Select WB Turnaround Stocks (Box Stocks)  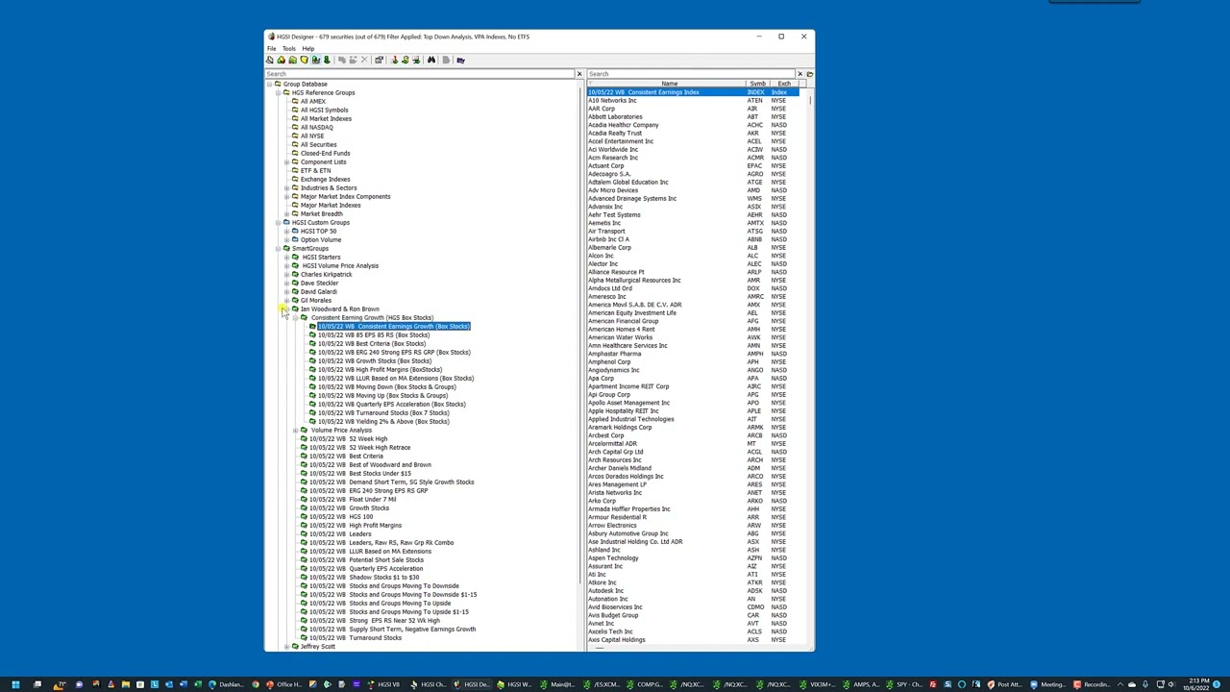click(383, 413)
